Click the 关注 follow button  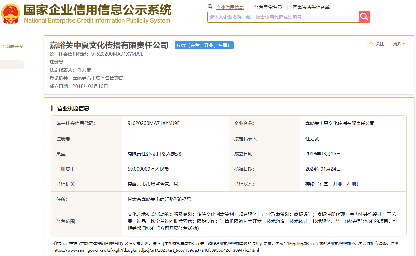point(376,44)
